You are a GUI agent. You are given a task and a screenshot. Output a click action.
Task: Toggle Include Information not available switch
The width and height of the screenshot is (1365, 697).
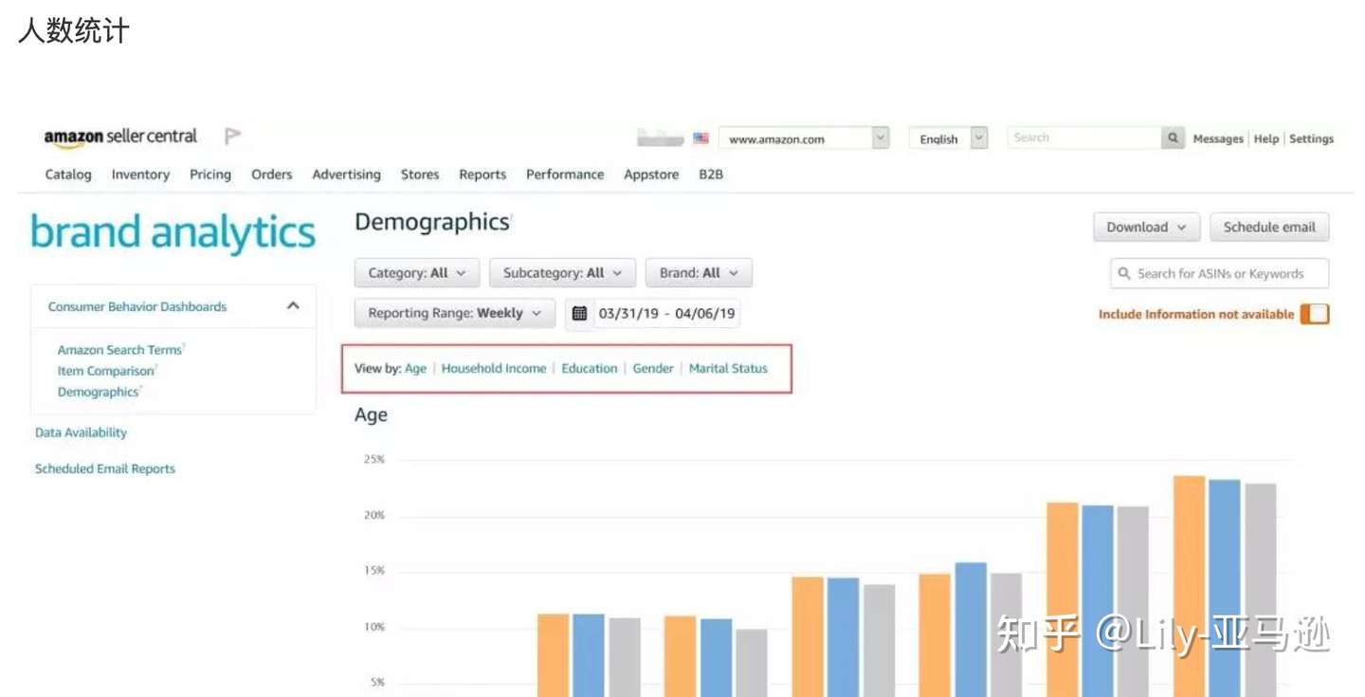[1315, 314]
